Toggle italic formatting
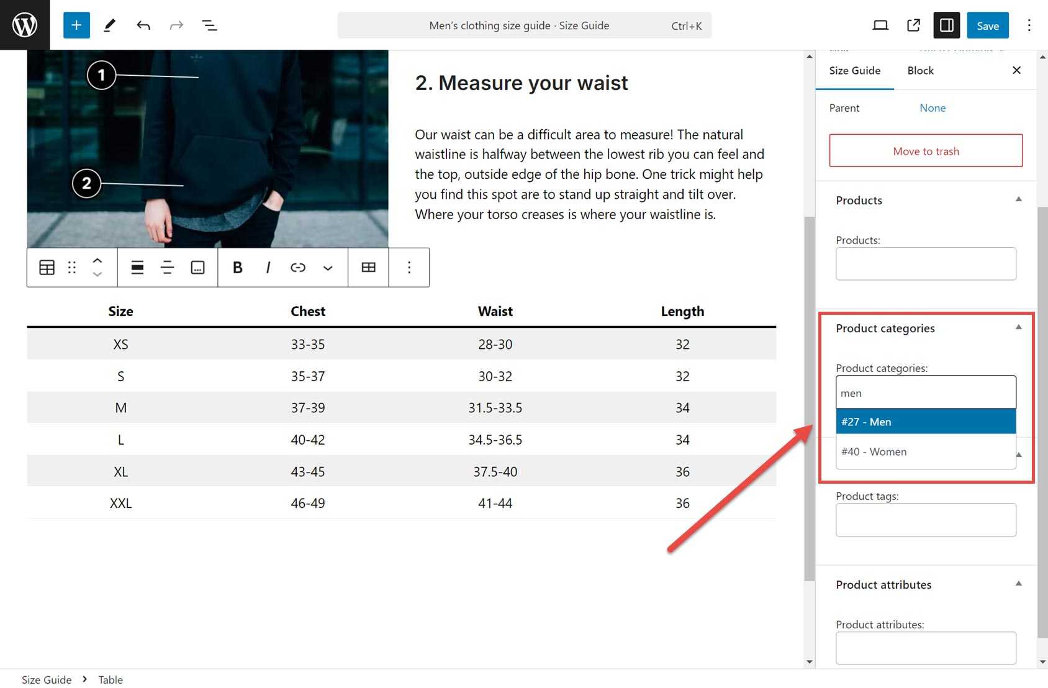The image size is (1048, 688). pos(268,268)
